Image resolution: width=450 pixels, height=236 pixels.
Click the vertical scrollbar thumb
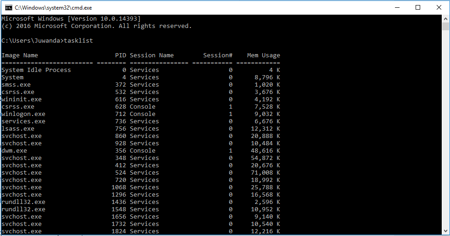point(445,26)
